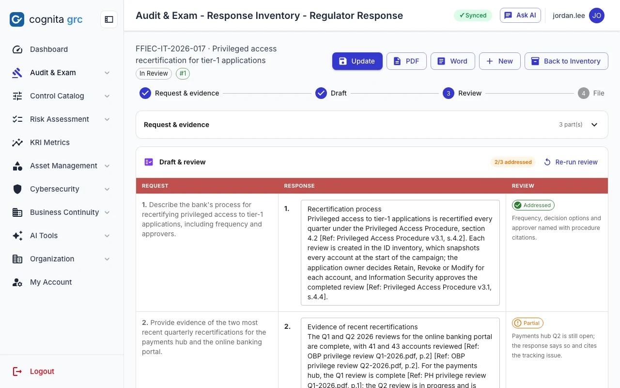Viewport: 620px width, 388px height.
Task: Click the New button
Action: (500, 61)
